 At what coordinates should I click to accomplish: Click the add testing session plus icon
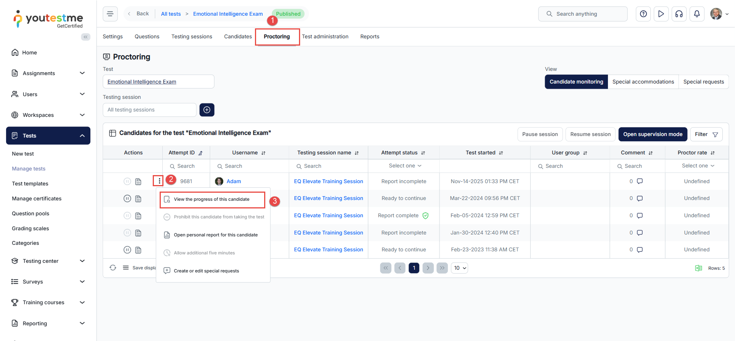[207, 110]
